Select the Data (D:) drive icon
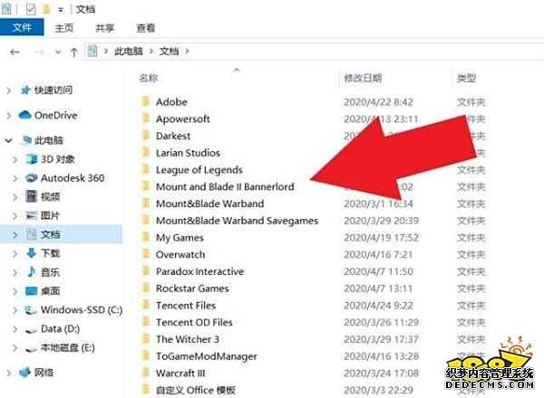Viewport: 544px width, 398px height. coord(31,330)
